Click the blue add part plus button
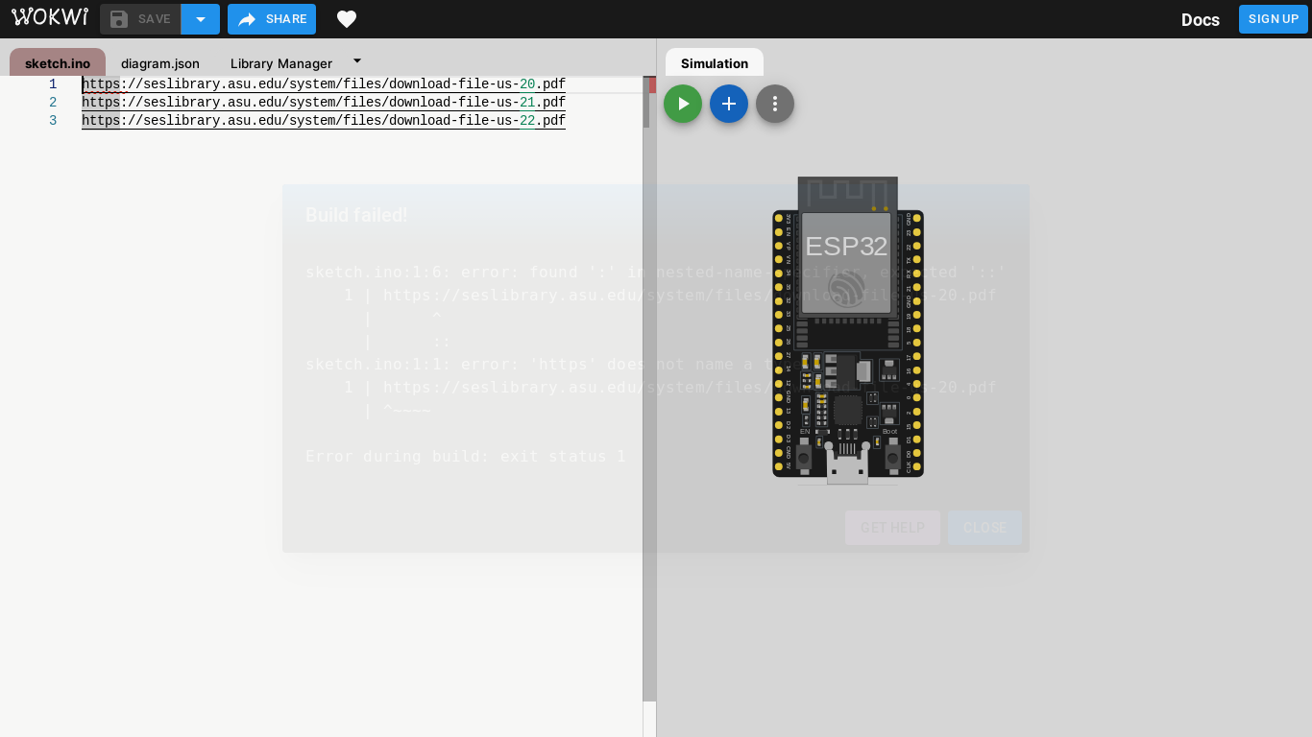Viewport: 1312px width, 737px height. pyautogui.click(x=729, y=104)
